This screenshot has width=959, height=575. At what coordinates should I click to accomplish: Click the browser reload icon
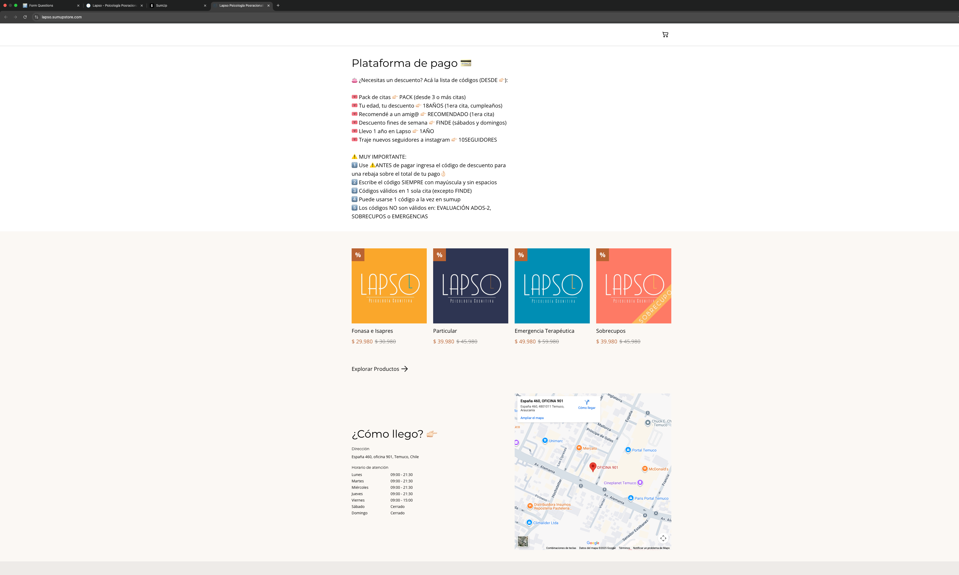(x=25, y=17)
